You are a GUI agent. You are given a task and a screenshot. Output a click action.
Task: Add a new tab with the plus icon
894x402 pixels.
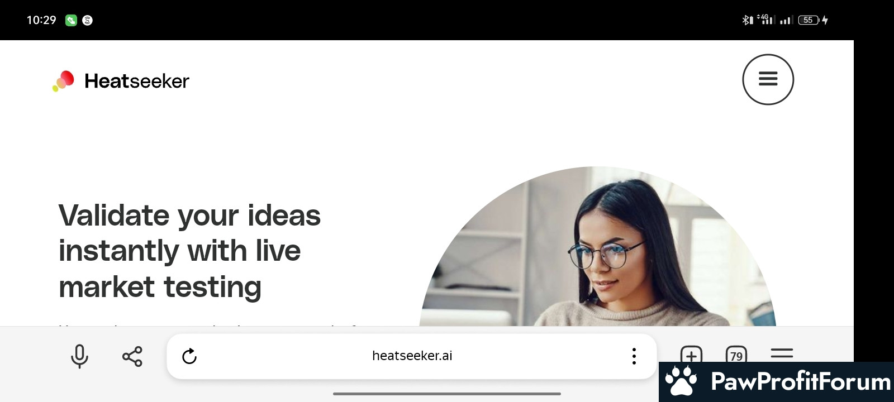691,355
